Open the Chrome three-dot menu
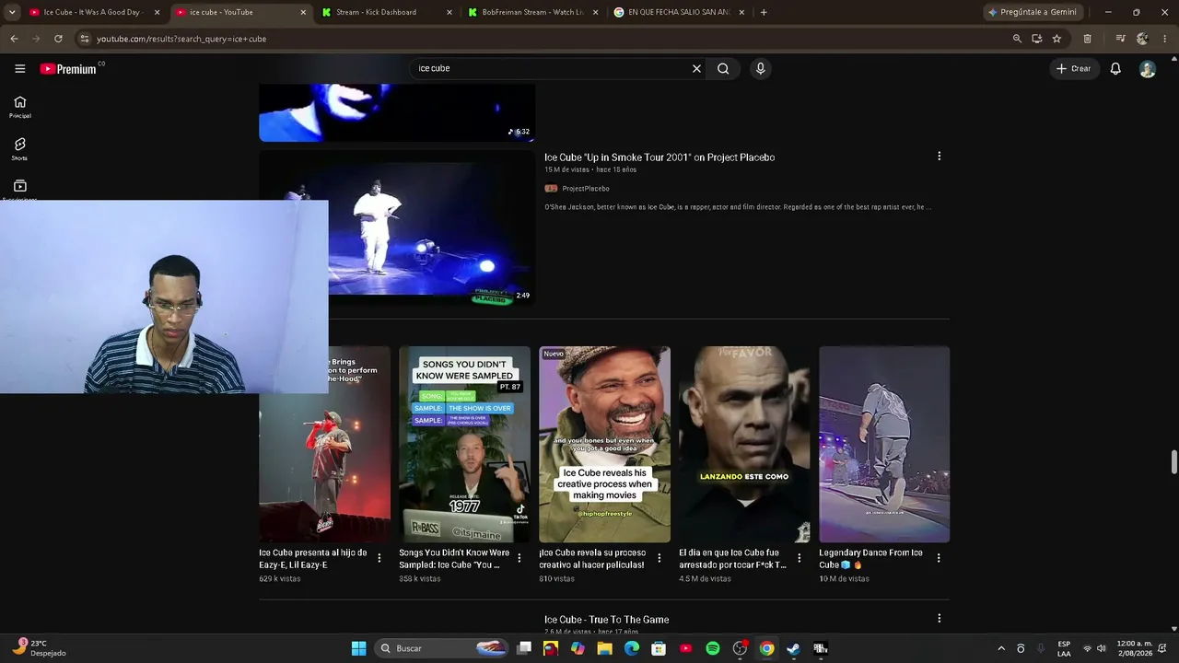 tap(1164, 39)
